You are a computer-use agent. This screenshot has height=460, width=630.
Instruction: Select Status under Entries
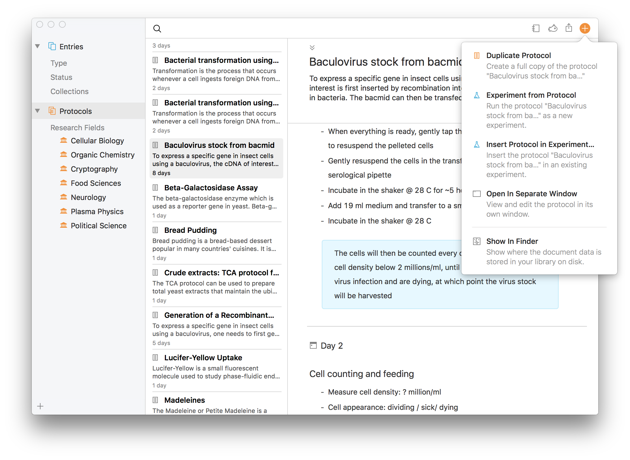point(61,77)
